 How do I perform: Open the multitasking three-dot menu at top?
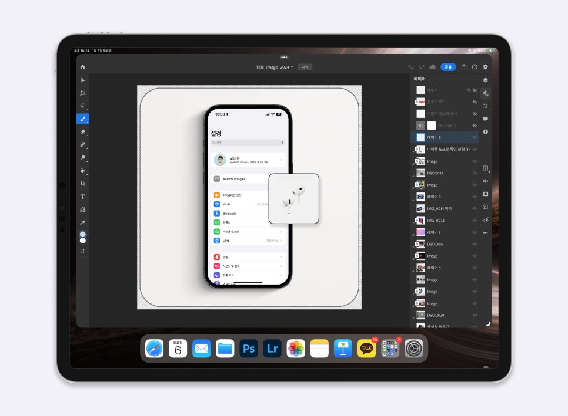pyautogui.click(x=284, y=57)
